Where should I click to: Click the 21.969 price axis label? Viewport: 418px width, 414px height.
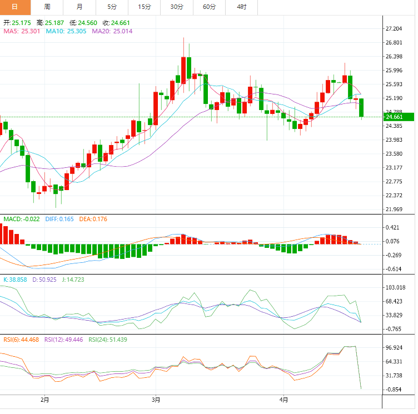[394, 210]
